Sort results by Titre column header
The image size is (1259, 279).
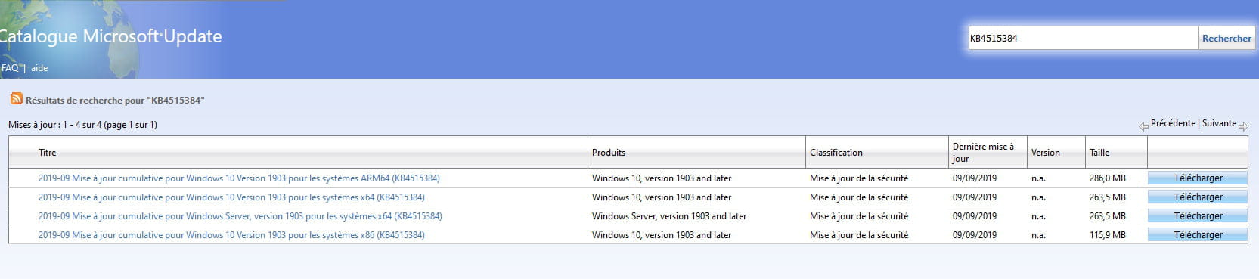[x=48, y=153]
